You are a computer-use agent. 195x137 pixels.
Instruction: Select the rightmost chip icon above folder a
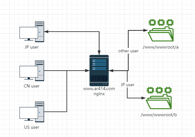click(x=169, y=22)
